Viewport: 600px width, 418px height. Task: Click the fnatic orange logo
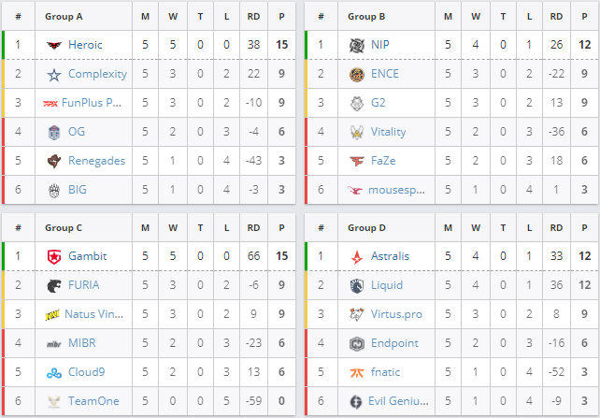[x=357, y=372]
